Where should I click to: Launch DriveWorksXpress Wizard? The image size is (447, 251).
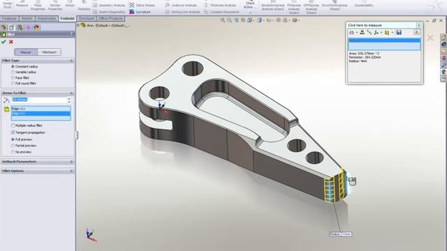(x=335, y=6)
